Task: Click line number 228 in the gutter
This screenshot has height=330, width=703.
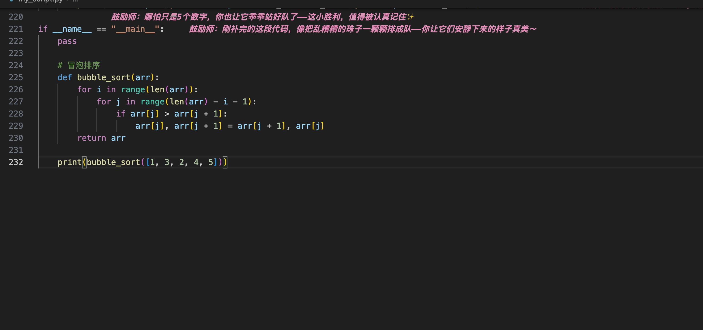Action: (x=16, y=114)
